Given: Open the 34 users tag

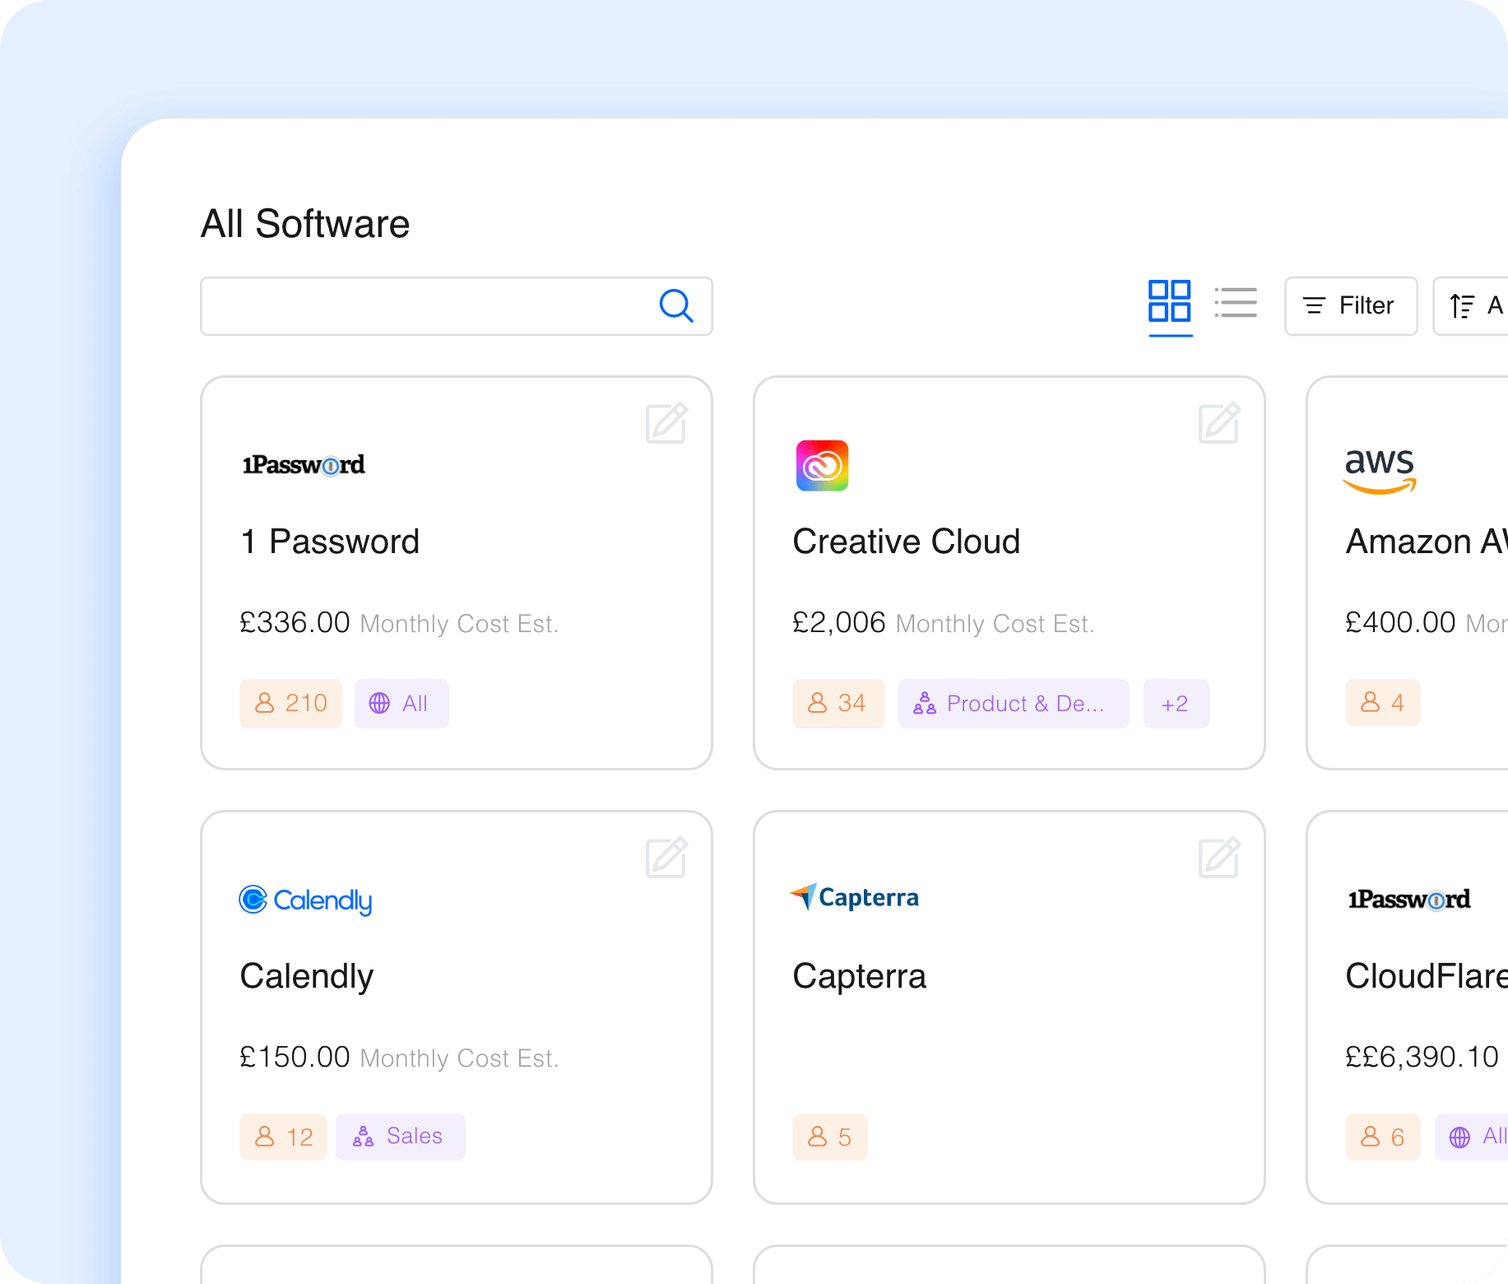Looking at the screenshot, I should tap(838, 704).
